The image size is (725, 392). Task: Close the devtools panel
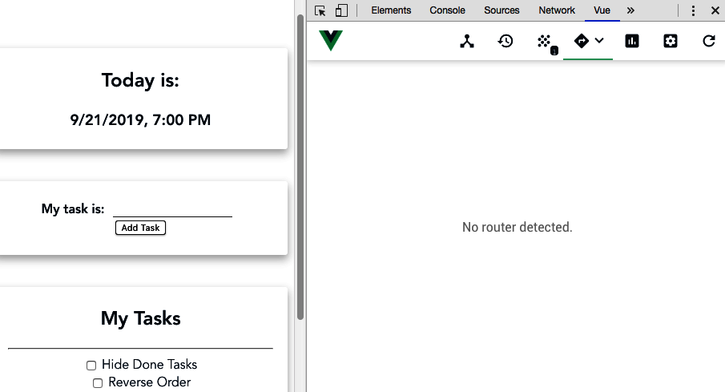tap(715, 10)
